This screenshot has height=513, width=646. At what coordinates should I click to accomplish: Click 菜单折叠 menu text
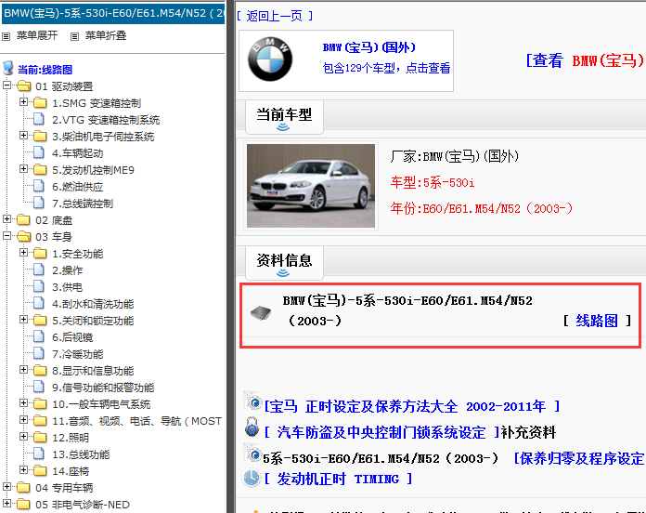(106, 35)
